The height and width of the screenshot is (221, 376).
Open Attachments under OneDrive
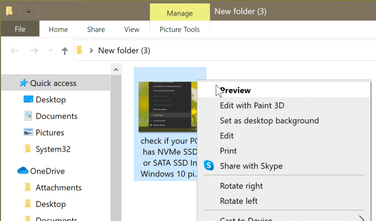click(x=59, y=188)
